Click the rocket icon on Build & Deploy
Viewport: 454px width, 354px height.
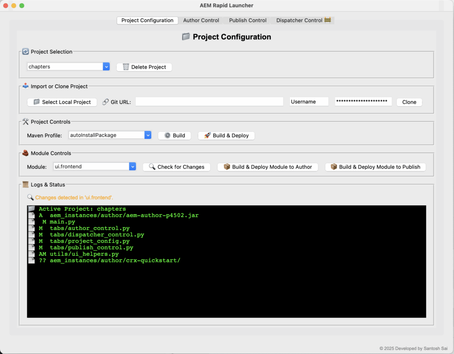tap(207, 135)
